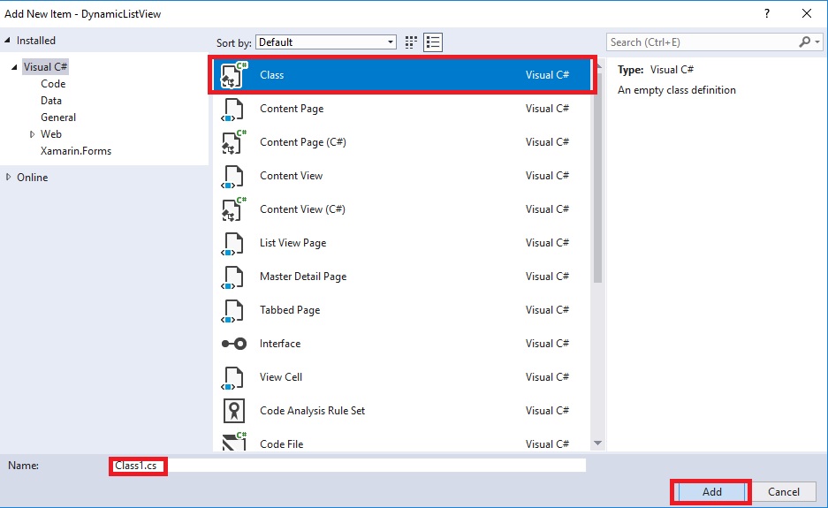Click 'Visual C#' type in Tabbed Page row
828x508 pixels.
(x=547, y=310)
